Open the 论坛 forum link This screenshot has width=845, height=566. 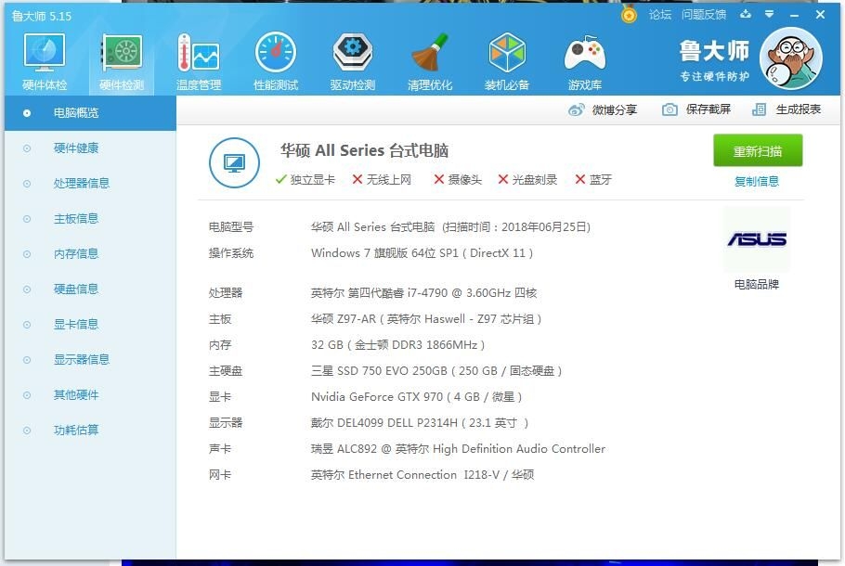660,15
